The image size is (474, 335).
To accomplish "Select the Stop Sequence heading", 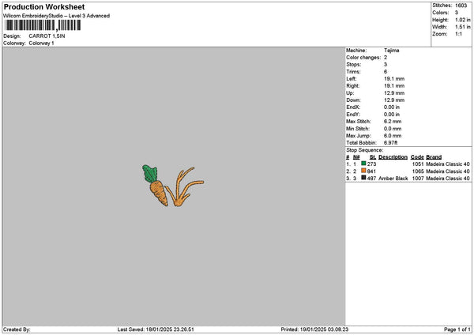I will pos(364,150).
